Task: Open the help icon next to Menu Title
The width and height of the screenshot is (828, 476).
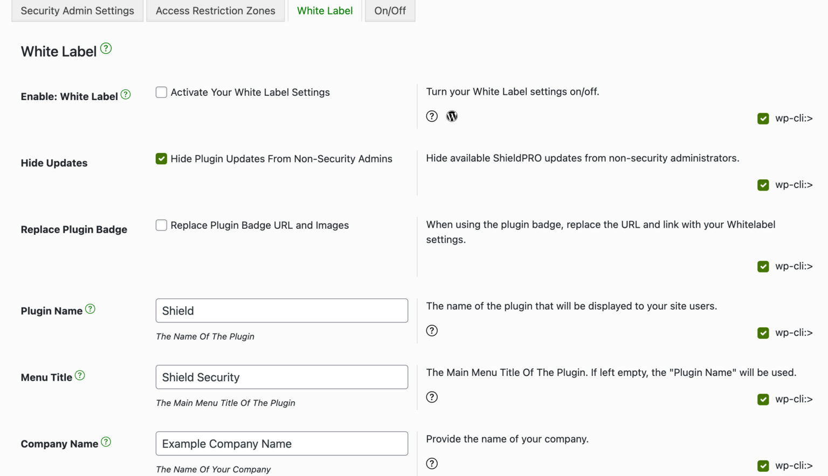Action: point(80,375)
